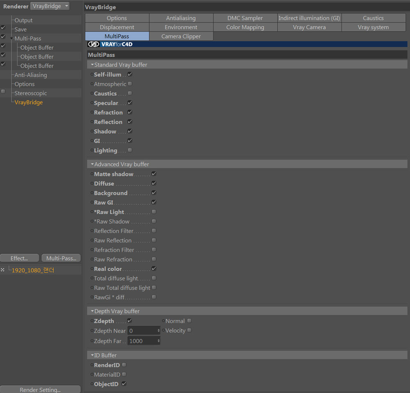Open the Vray Camera tab

pos(309,27)
